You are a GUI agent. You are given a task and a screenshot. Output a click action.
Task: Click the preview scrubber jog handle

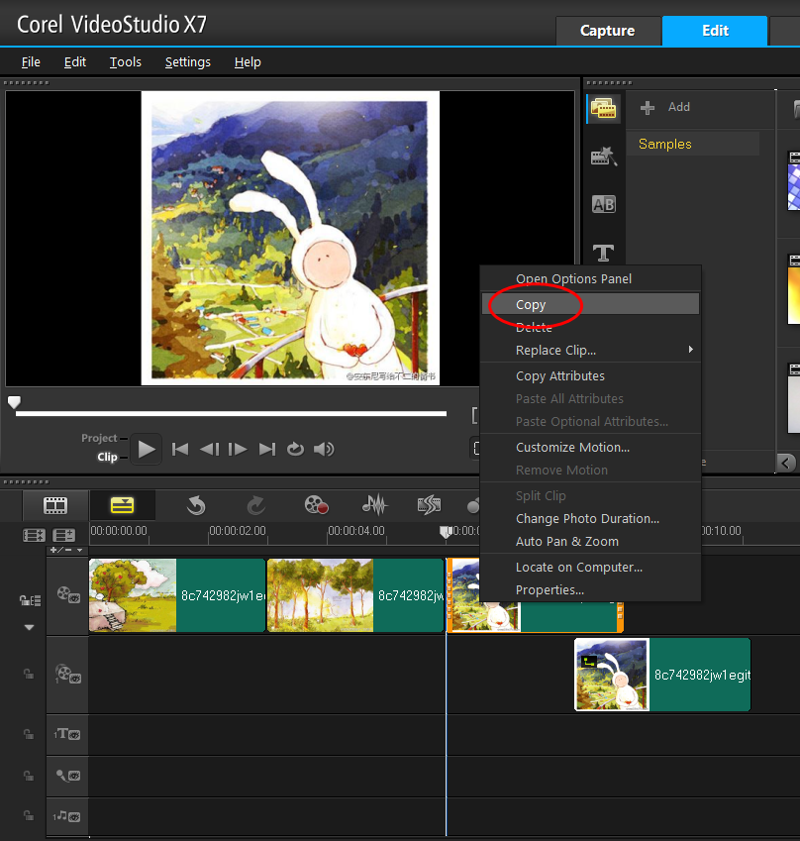[x=14, y=402]
